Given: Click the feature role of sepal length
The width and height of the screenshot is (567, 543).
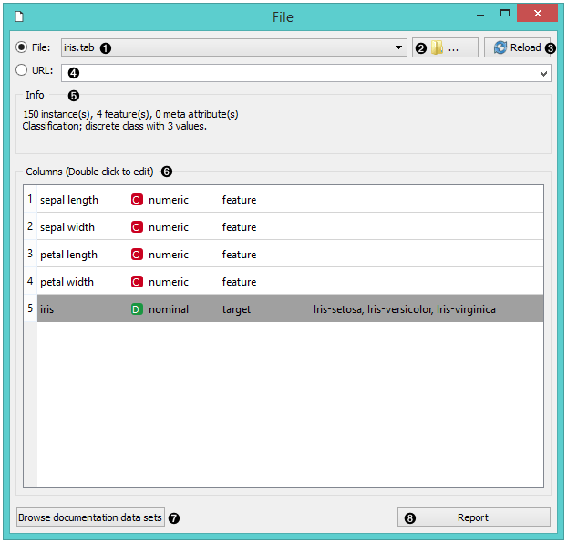Looking at the screenshot, I should (x=239, y=200).
